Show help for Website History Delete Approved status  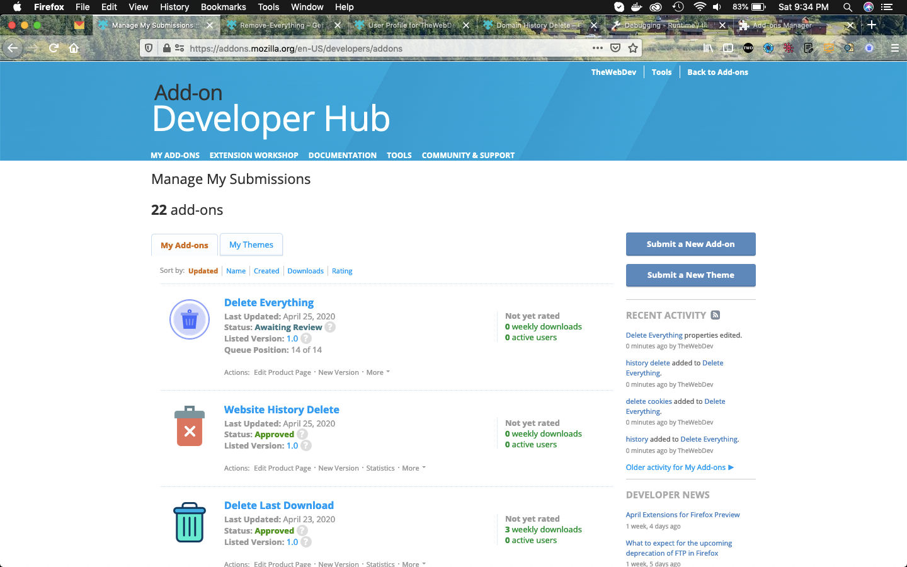tap(302, 434)
